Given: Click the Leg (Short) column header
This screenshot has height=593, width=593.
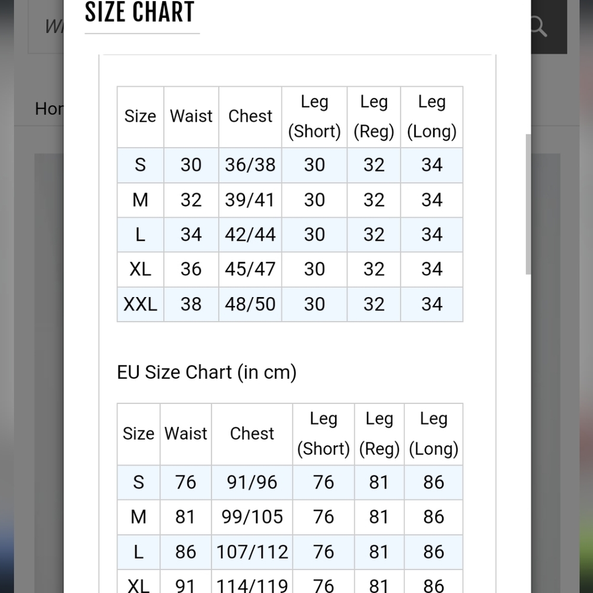Looking at the screenshot, I should [314, 117].
